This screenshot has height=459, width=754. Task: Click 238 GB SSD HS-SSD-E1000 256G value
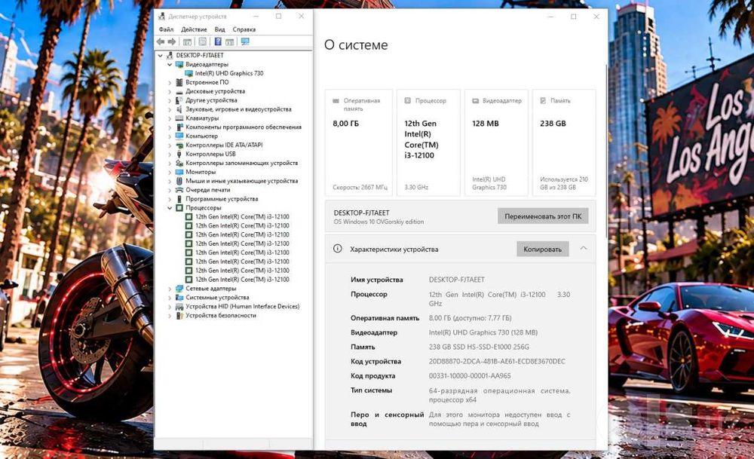[x=479, y=347]
